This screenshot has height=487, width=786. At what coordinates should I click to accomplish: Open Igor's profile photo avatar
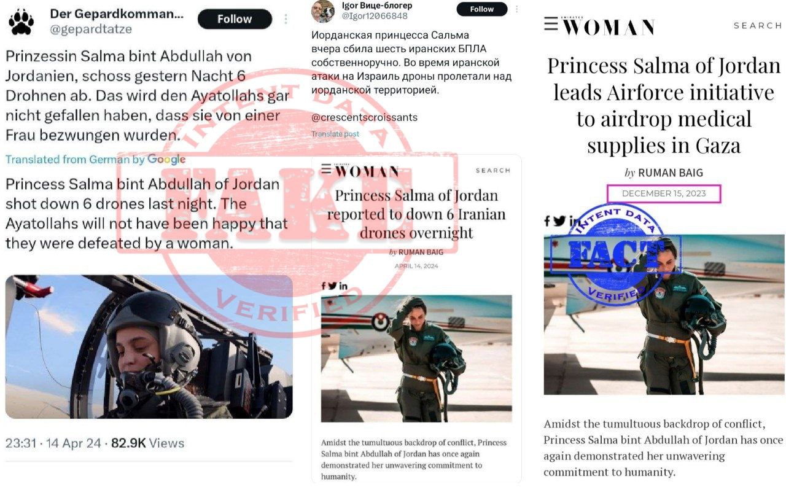[x=322, y=10]
